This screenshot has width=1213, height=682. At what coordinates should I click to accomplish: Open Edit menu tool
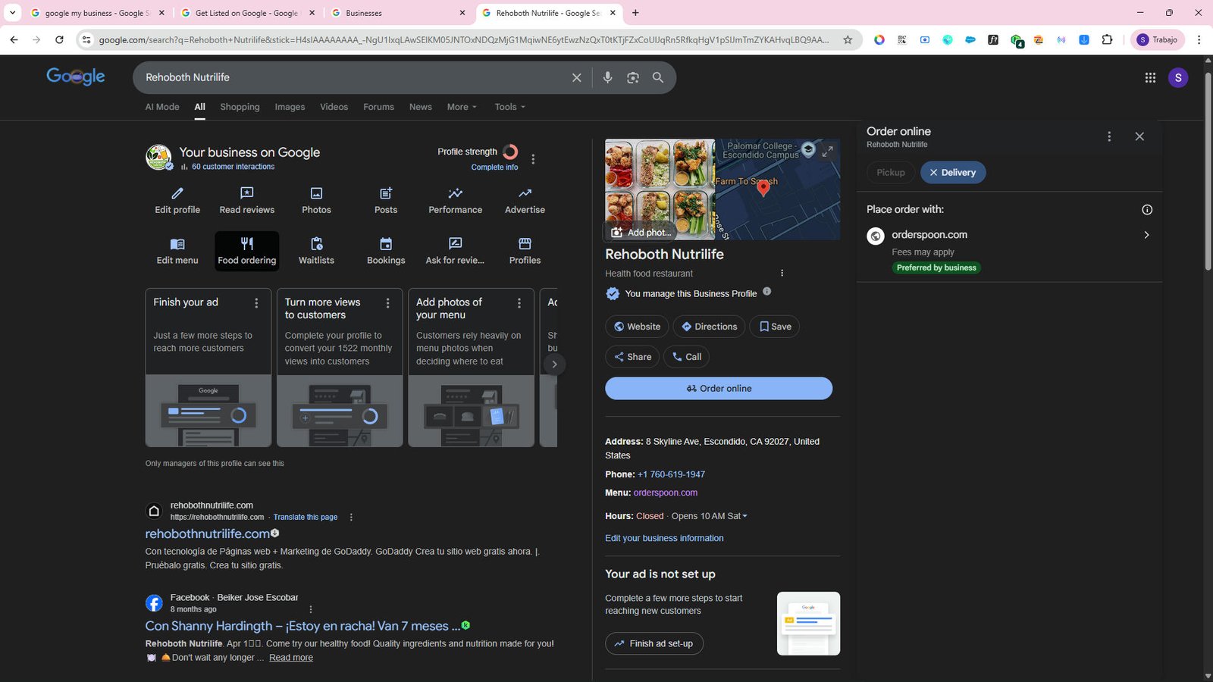pos(177,251)
